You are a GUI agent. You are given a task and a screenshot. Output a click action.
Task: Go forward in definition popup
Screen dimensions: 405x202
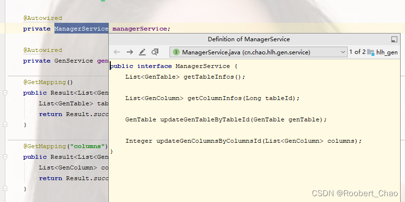pos(130,52)
